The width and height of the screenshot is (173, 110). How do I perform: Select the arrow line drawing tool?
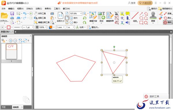(x=141, y=14)
